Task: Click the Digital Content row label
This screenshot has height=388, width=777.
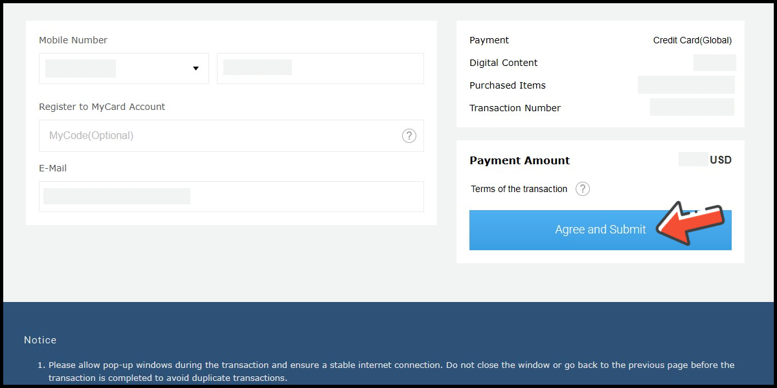Action: [x=503, y=63]
